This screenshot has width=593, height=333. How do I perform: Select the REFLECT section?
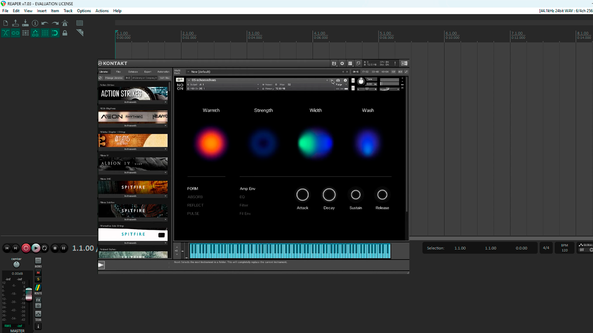pyautogui.click(x=195, y=205)
